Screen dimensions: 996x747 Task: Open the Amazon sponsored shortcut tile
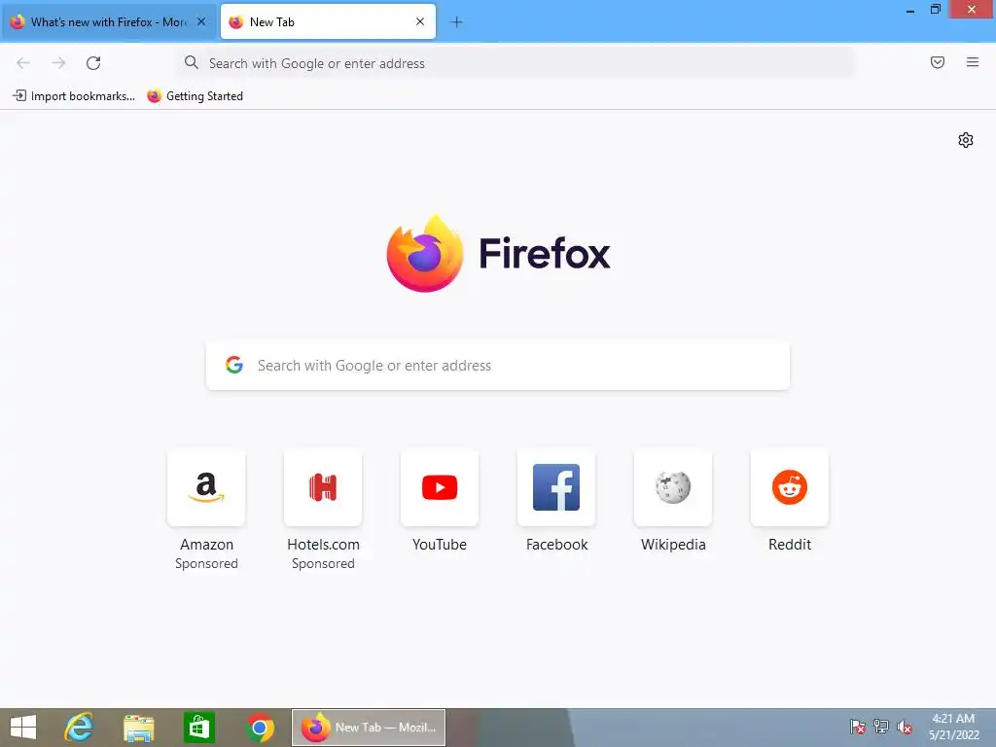click(206, 488)
